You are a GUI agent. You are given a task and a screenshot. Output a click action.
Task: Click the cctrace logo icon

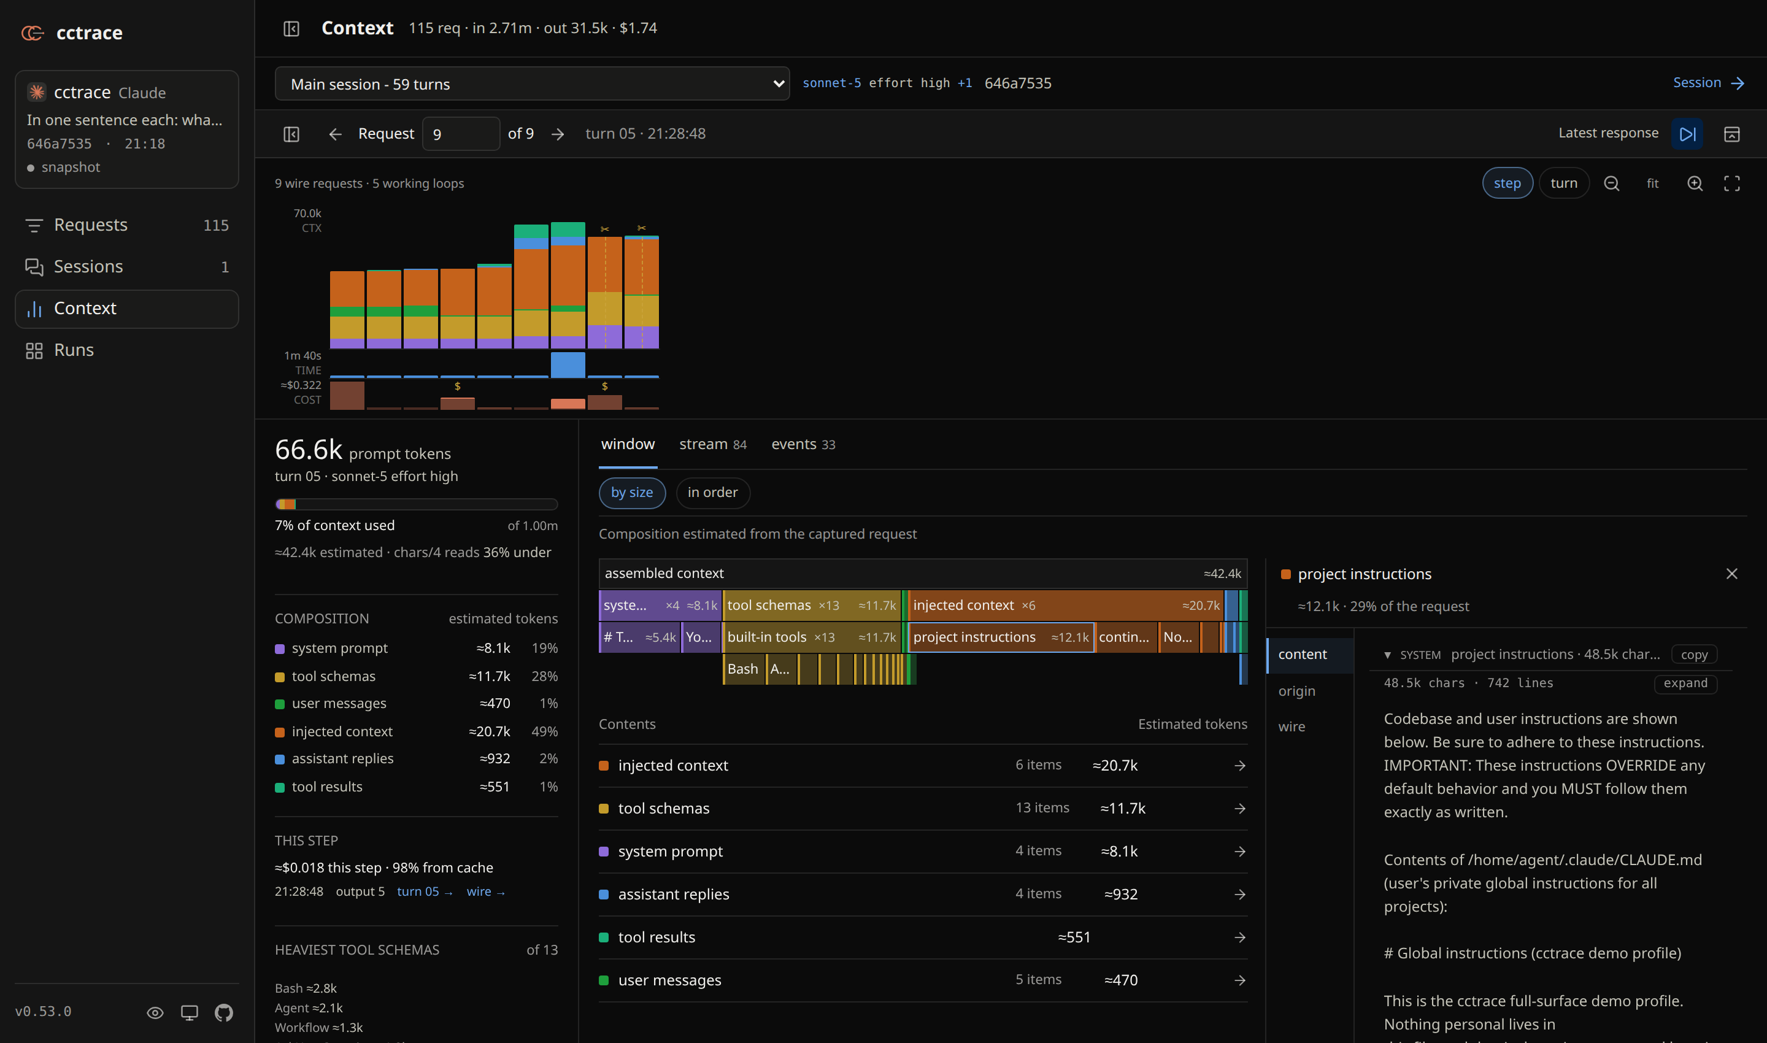click(33, 33)
